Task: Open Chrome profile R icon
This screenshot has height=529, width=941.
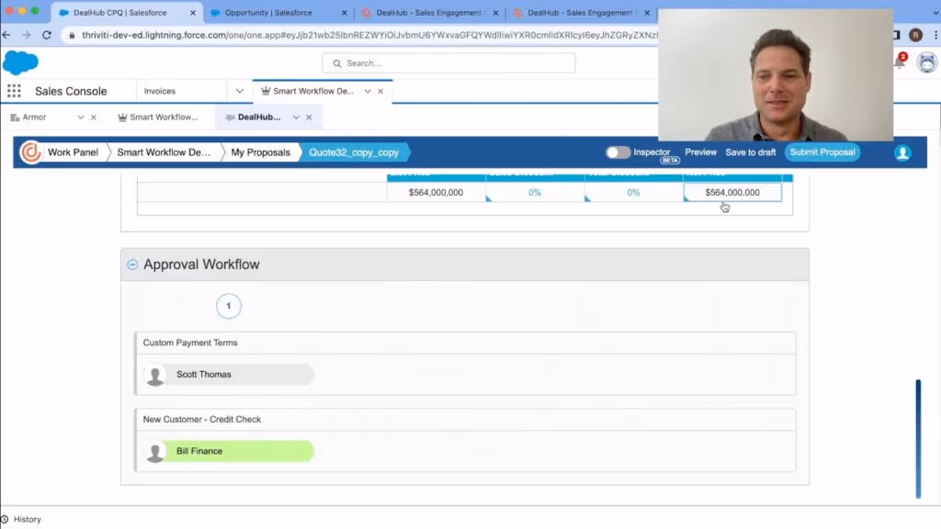Action: coord(915,35)
